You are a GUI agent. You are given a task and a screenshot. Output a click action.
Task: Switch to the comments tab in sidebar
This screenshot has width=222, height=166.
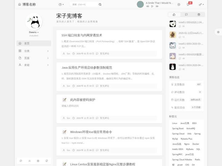pyautogui.click(x=186, y=15)
